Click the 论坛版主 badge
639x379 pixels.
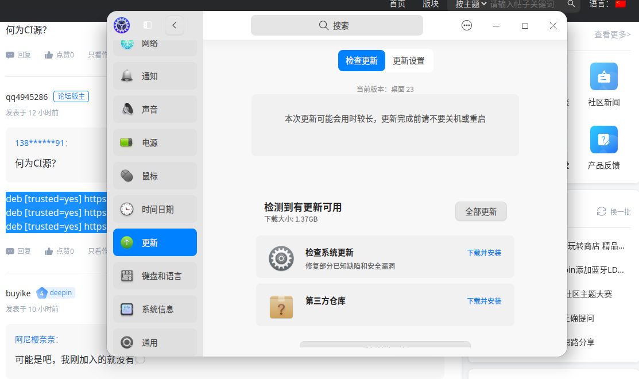(71, 96)
